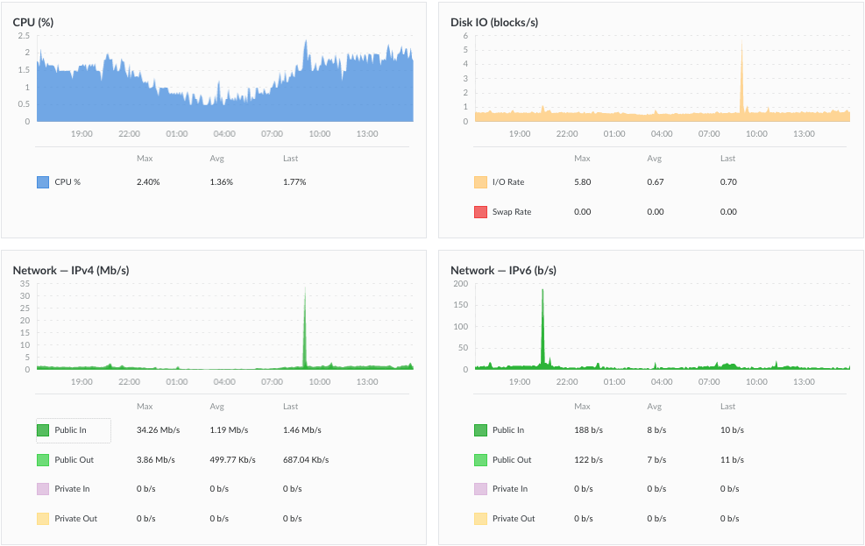Click the Max column header under CPU
This screenshot has width=865, height=546.
coord(145,159)
